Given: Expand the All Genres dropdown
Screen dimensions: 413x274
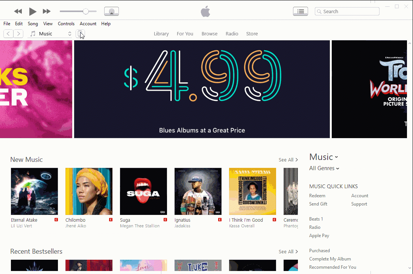Looking at the screenshot, I should tap(324, 168).
